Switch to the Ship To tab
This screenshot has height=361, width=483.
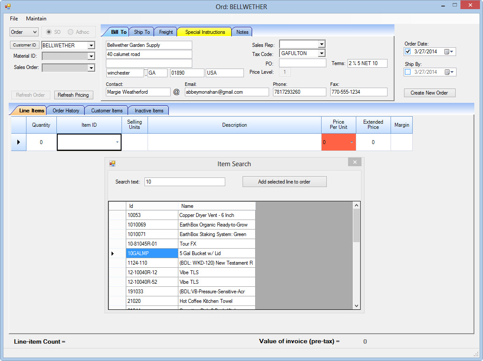142,32
